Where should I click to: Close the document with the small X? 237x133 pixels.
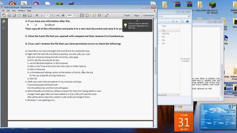(154, 11)
